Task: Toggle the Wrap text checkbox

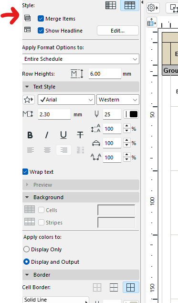Action: pos(25,171)
